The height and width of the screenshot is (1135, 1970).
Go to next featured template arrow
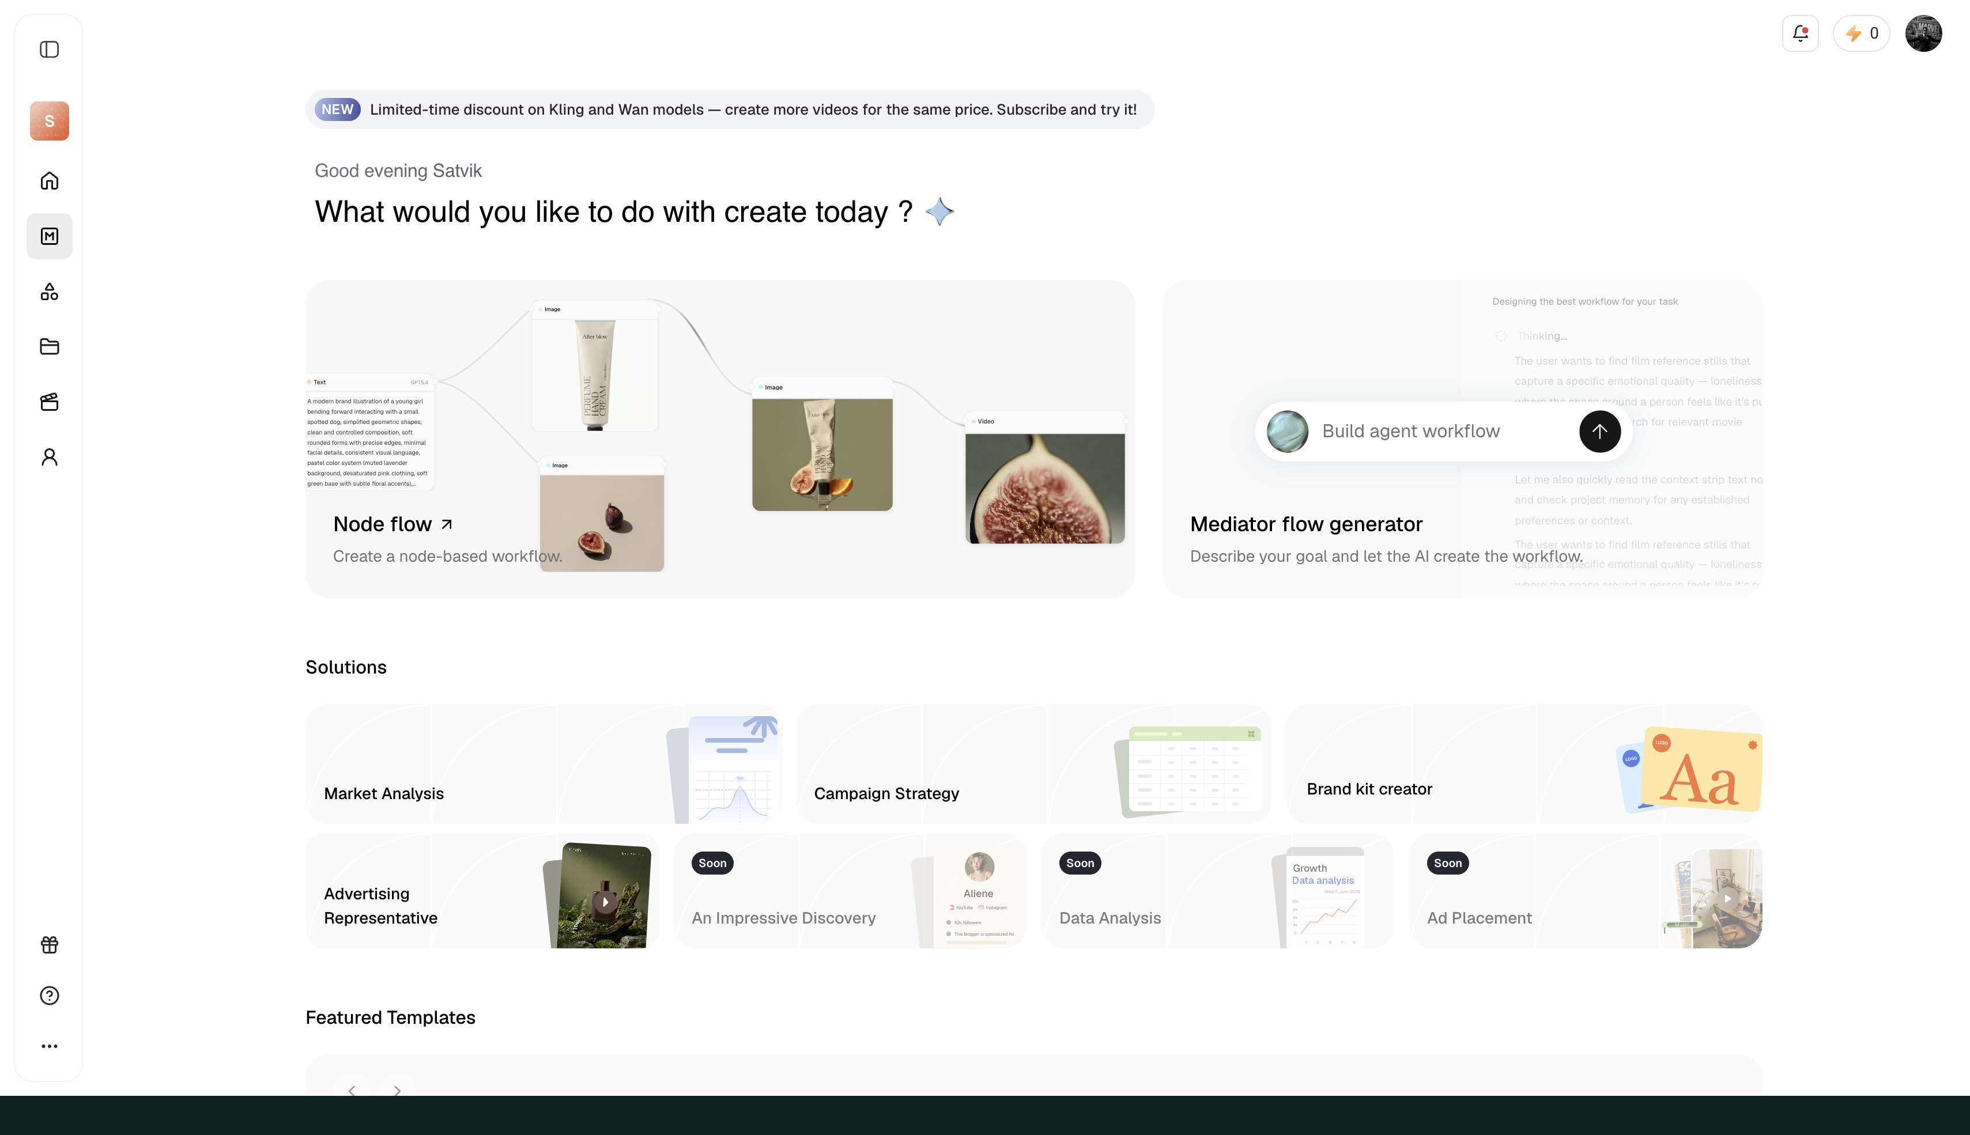pyautogui.click(x=397, y=1090)
